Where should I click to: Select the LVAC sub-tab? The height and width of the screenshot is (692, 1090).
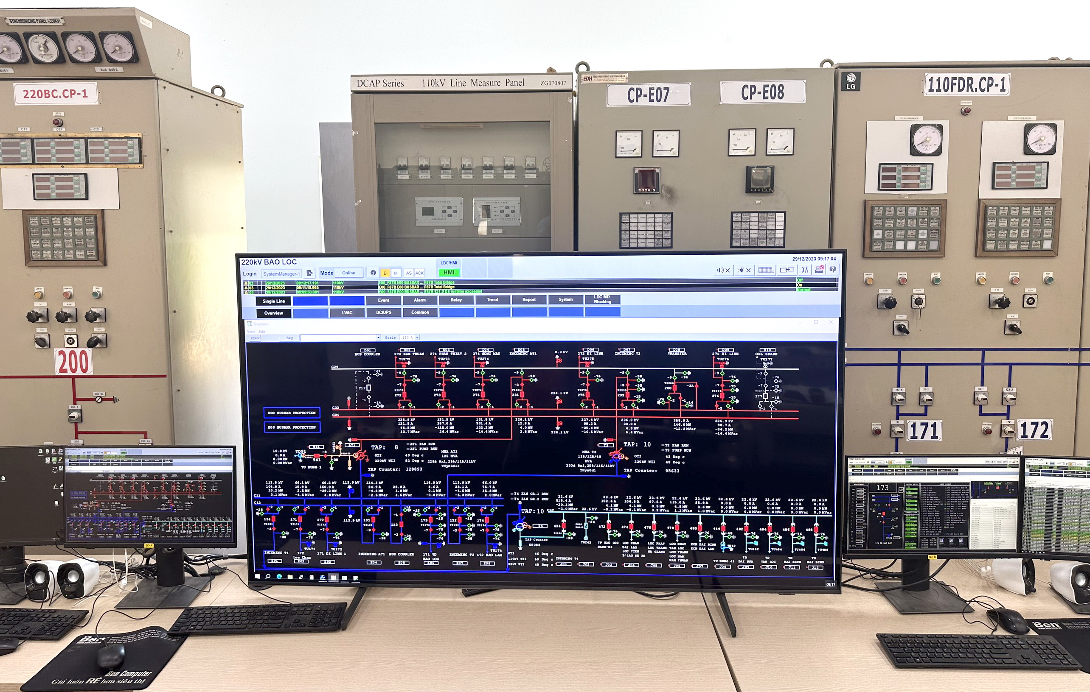pos(347,313)
